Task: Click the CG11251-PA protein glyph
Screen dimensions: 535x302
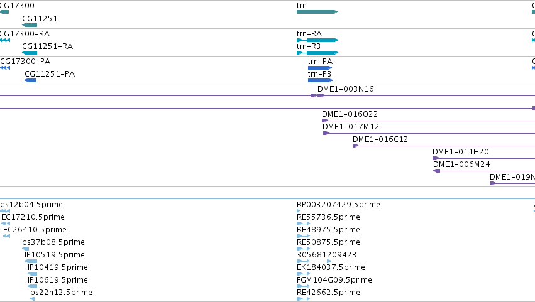Action: point(30,80)
